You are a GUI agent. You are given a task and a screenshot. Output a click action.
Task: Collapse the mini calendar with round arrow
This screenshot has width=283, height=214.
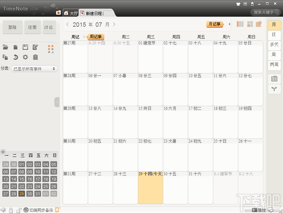point(3,152)
